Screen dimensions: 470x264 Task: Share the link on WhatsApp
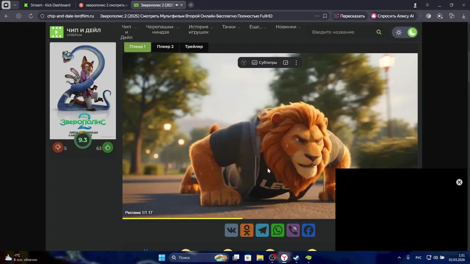point(278,230)
